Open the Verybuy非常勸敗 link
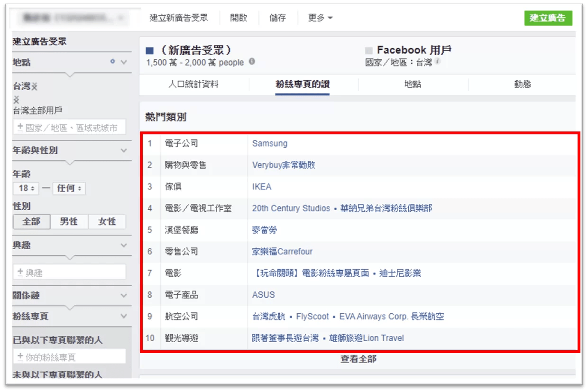This screenshot has height=392, width=588. 284,165
